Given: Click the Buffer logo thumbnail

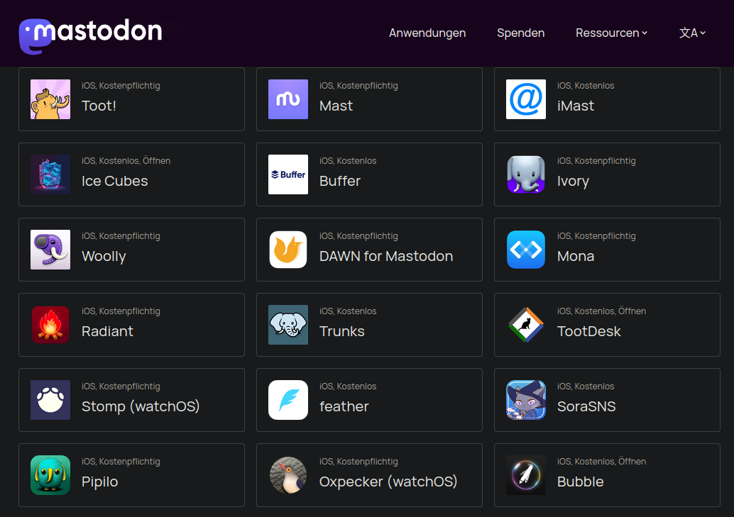Looking at the screenshot, I should [x=288, y=174].
